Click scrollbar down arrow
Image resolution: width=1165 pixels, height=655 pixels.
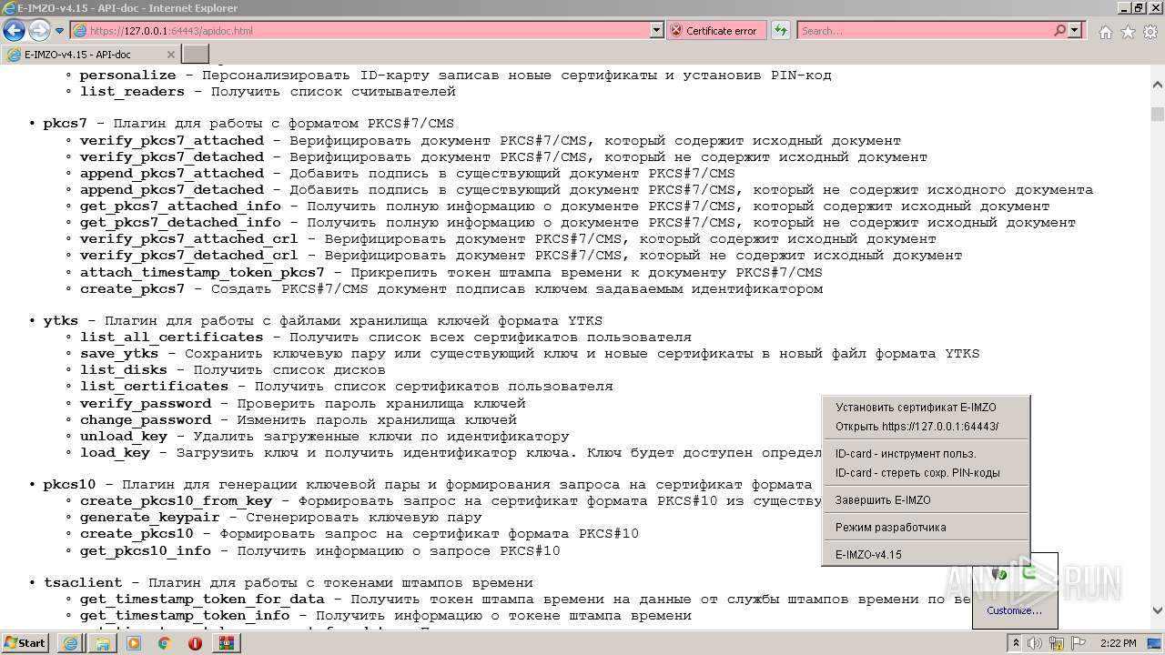1157,611
